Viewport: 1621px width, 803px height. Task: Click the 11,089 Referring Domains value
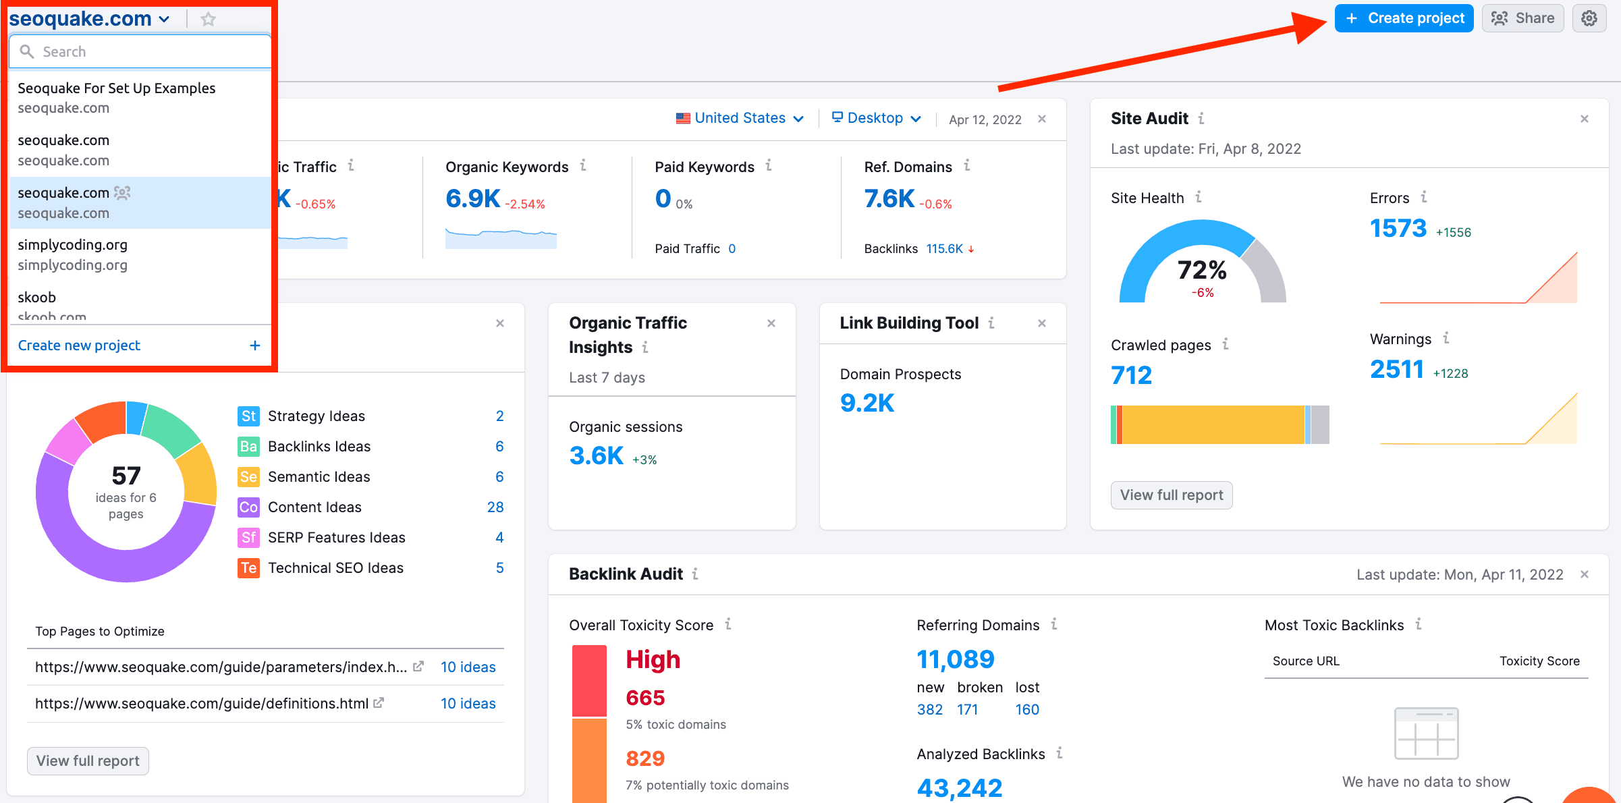(x=956, y=659)
